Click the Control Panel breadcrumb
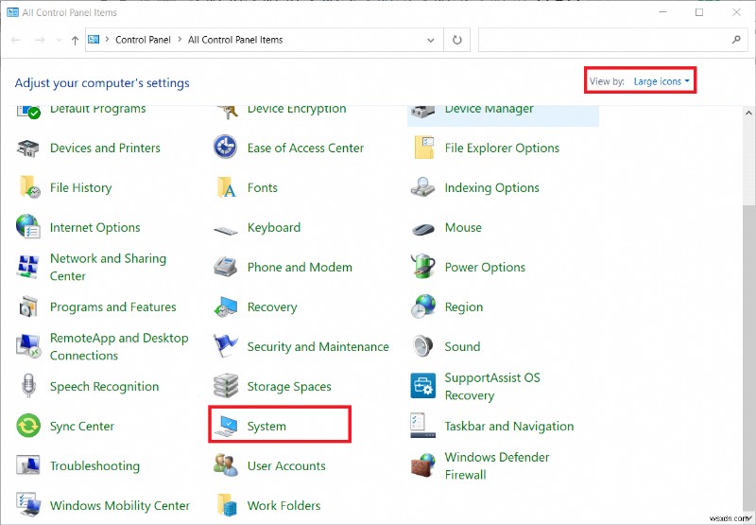Image resolution: width=756 pixels, height=525 pixels. pyautogui.click(x=143, y=40)
